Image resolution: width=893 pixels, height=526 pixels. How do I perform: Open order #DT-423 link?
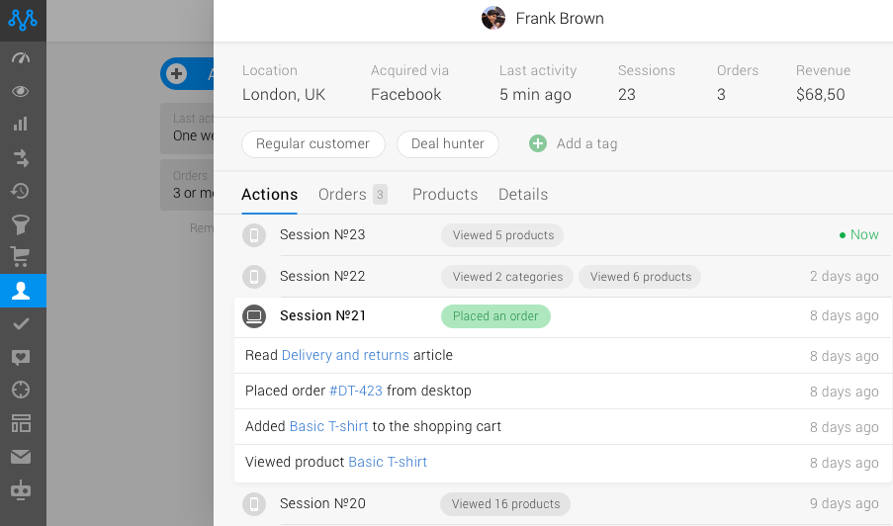(x=356, y=392)
